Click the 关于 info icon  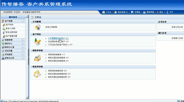coord(167,12)
